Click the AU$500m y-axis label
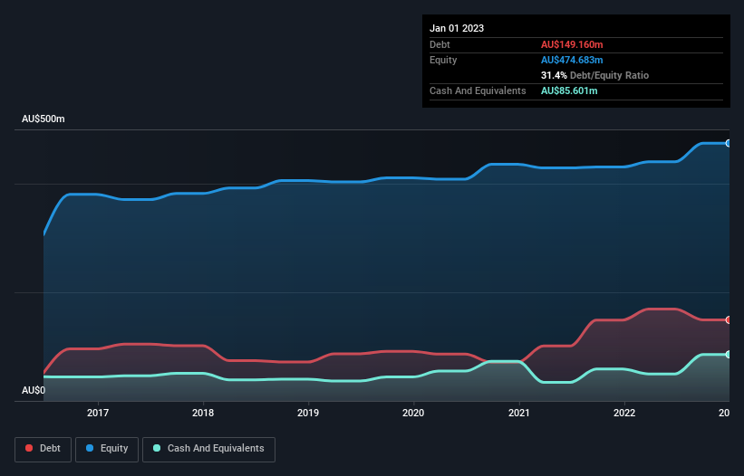This screenshot has height=476, width=744. pos(43,119)
